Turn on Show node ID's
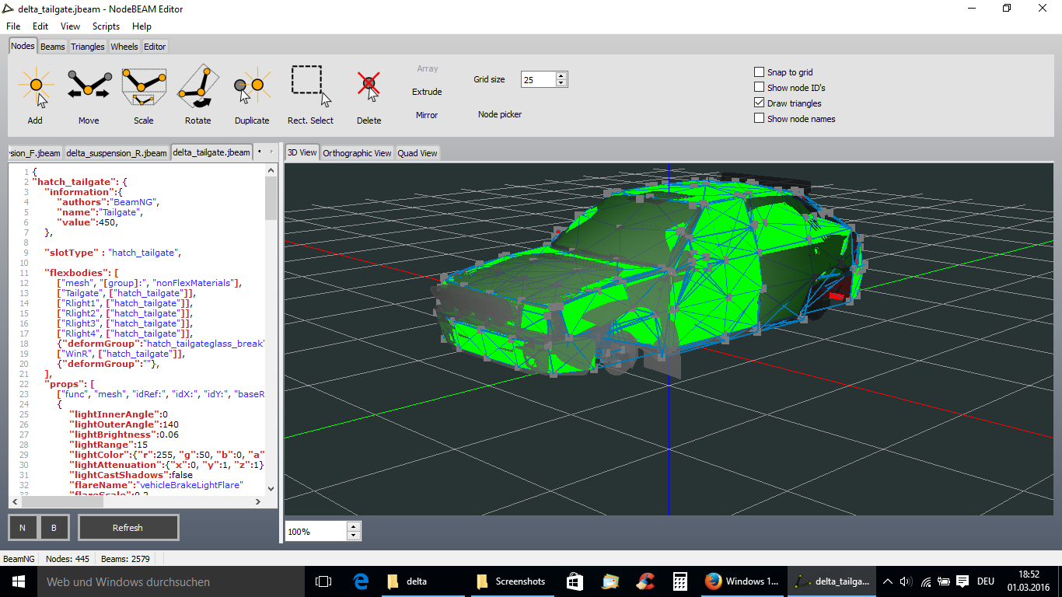The height and width of the screenshot is (597, 1062). 760,88
